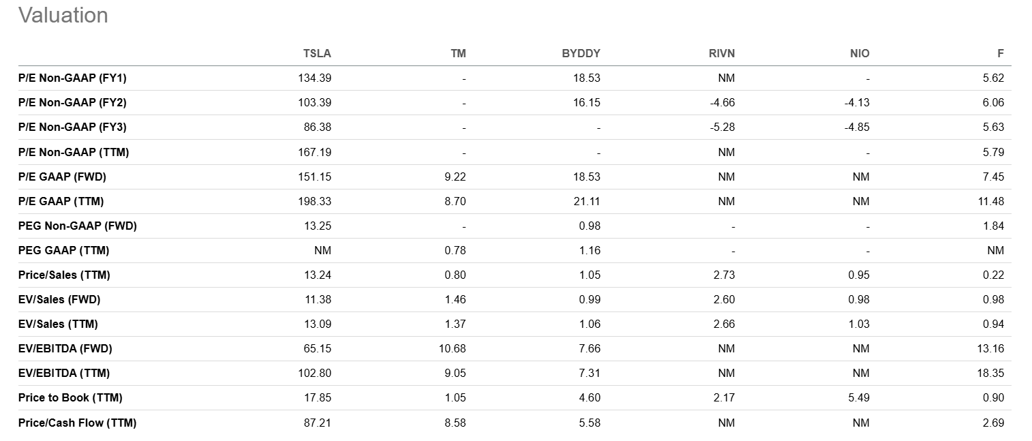Viewport: 1032px width, 441px height.
Task: Select the F ticker column header
Action: 1001,53
